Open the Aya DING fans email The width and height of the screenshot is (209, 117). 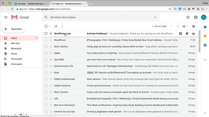tap(120, 59)
